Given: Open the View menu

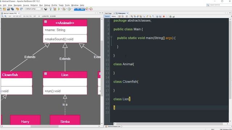Looking at the screenshot, I should pos(10,5).
